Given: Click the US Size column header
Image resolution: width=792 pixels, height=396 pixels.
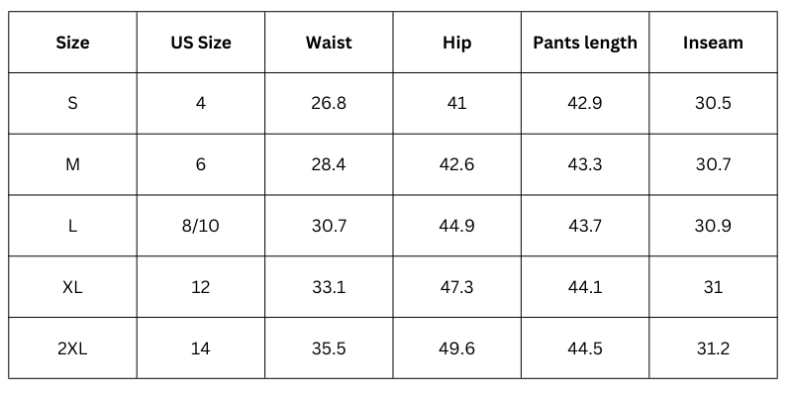Looking at the screenshot, I should point(201,43).
